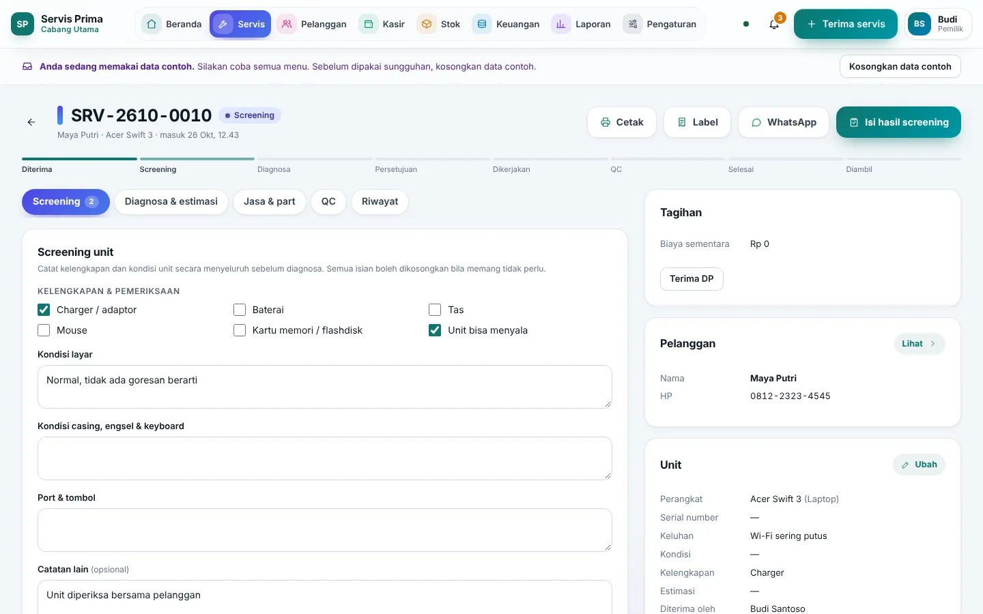Open the Beranda home icon
Image resolution: width=983 pixels, height=614 pixels.
(152, 24)
